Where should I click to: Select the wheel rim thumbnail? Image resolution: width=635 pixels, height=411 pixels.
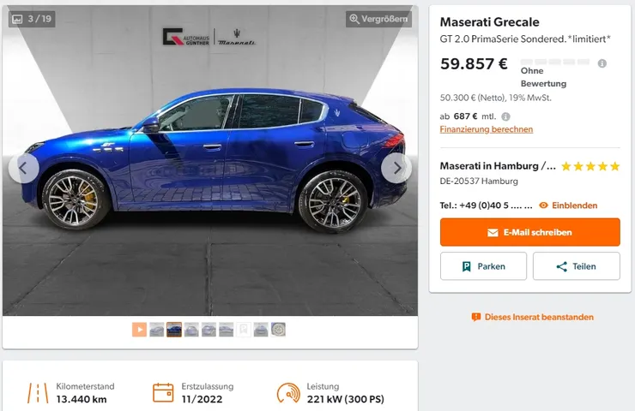point(278,330)
